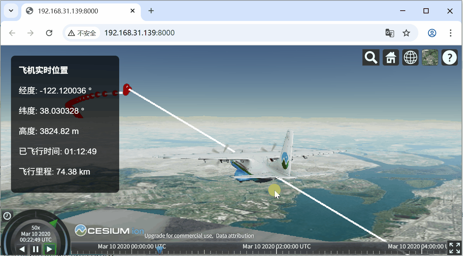Viewport: 463px width, 256px height.
Task: Open Chrome three-dot menu
Action: click(451, 33)
